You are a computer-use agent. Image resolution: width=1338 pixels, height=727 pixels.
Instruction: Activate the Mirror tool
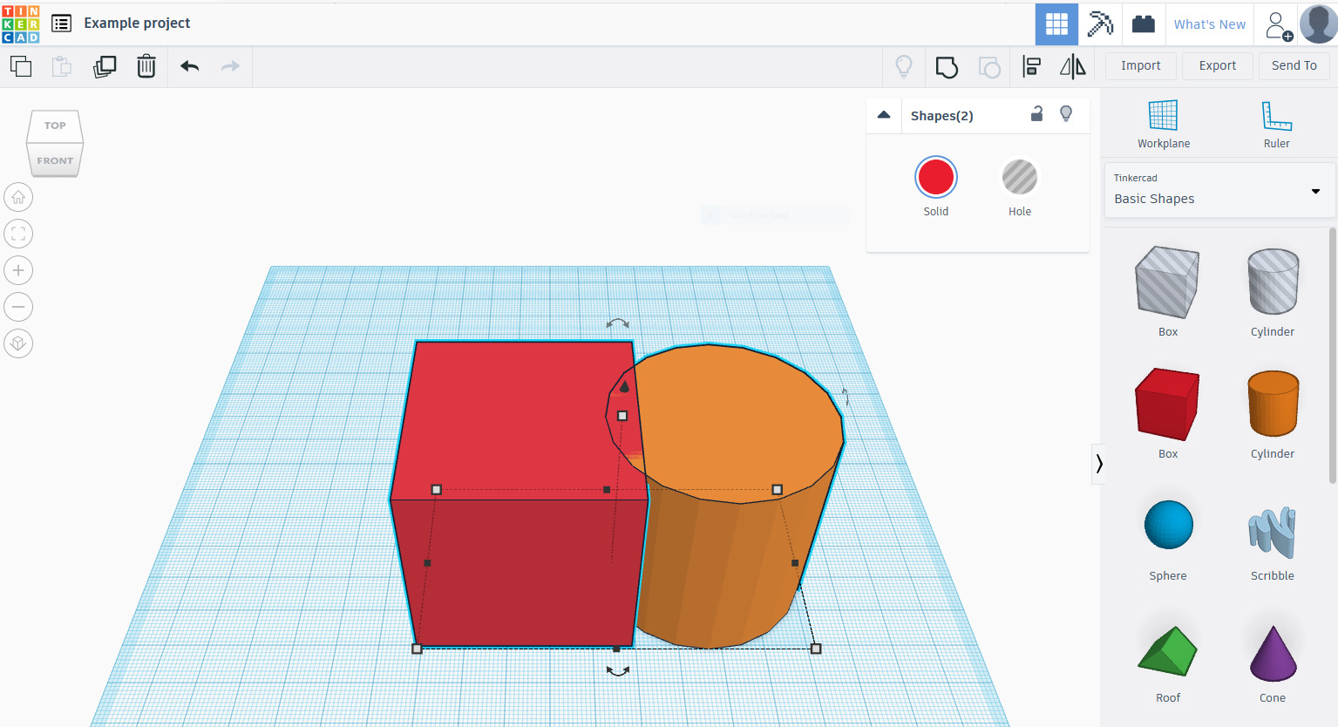tap(1072, 66)
